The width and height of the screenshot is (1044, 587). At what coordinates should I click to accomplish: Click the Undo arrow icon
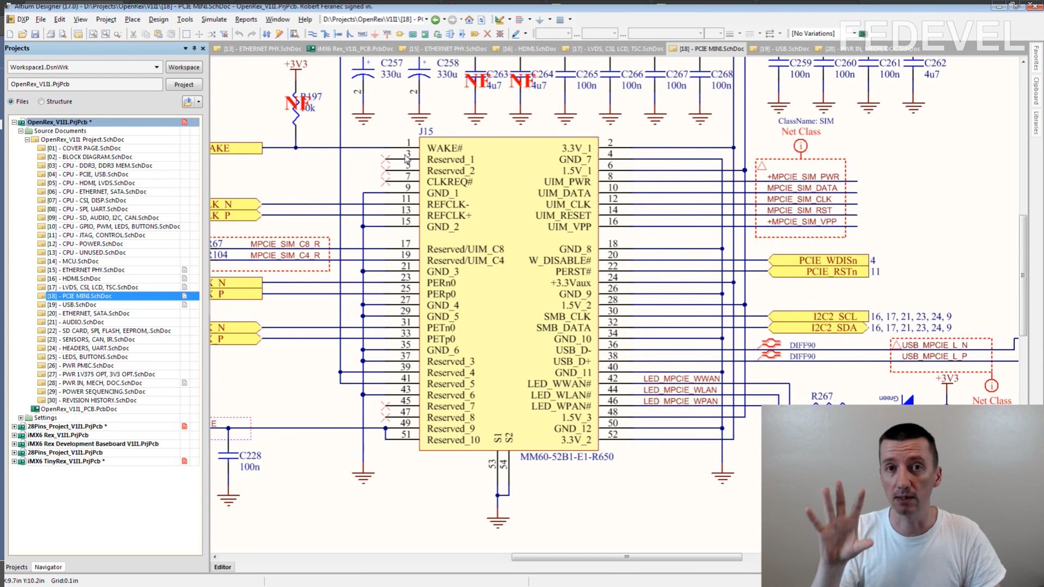239,34
